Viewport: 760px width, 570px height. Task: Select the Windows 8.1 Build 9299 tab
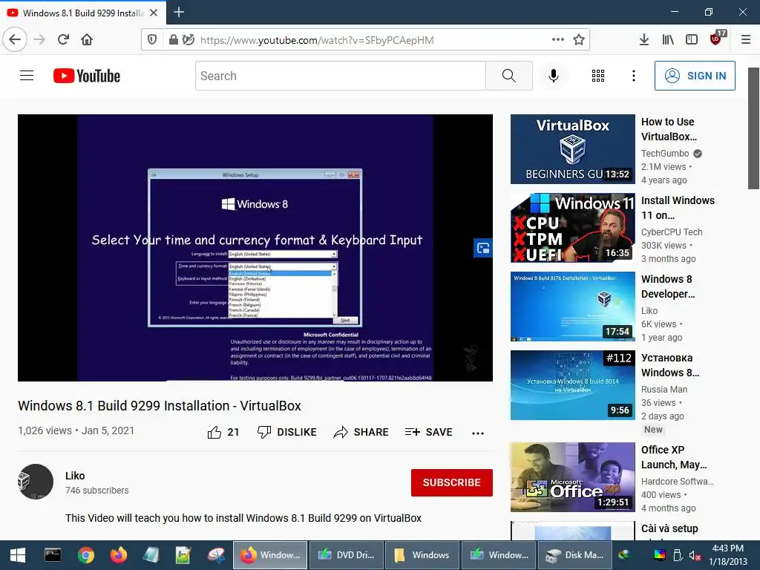[x=83, y=13]
